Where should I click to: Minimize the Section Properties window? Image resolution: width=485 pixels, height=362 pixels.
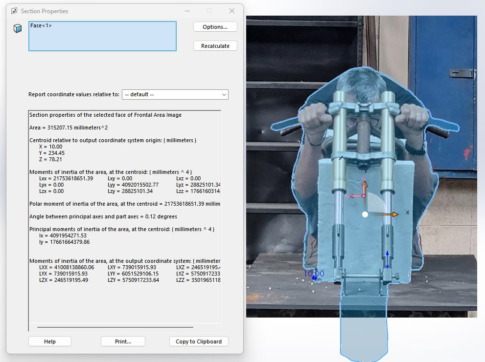pos(187,11)
